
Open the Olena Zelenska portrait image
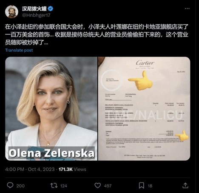tap(51, 109)
